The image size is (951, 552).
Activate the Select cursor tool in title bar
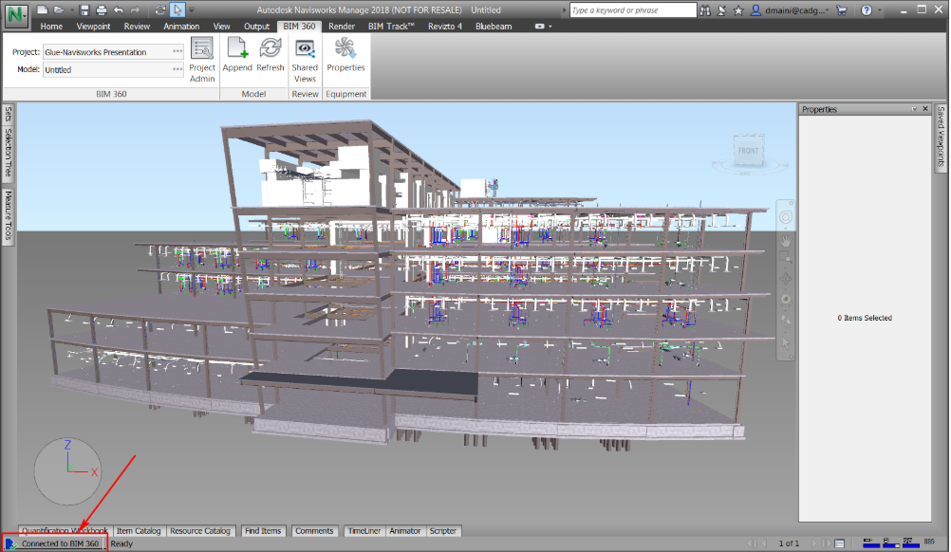[x=177, y=9]
